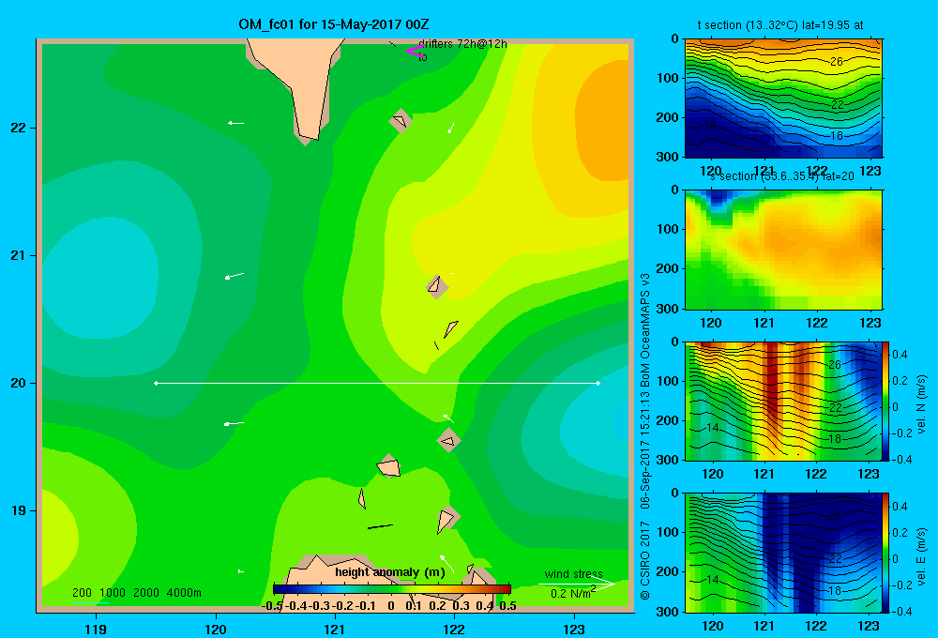
Task: Click latitude label "20" on main map axis
Action: [x=19, y=383]
